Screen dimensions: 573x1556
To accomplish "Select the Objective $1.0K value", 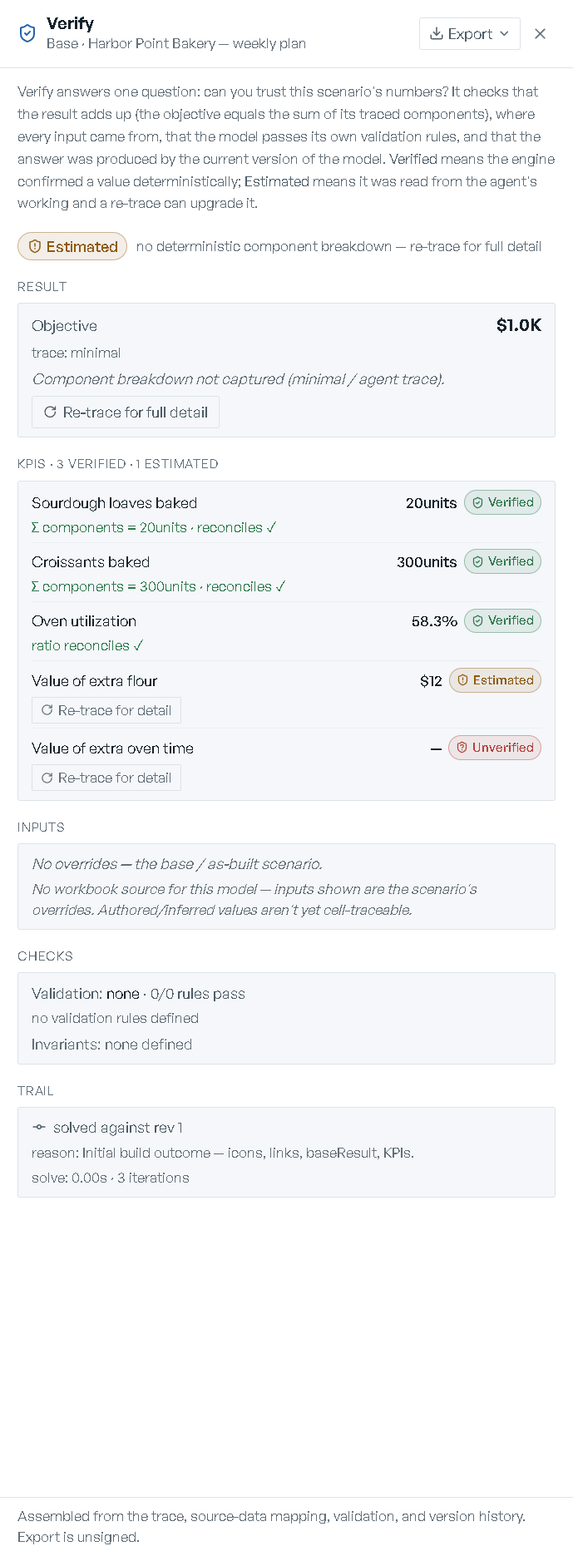I will click(518, 325).
